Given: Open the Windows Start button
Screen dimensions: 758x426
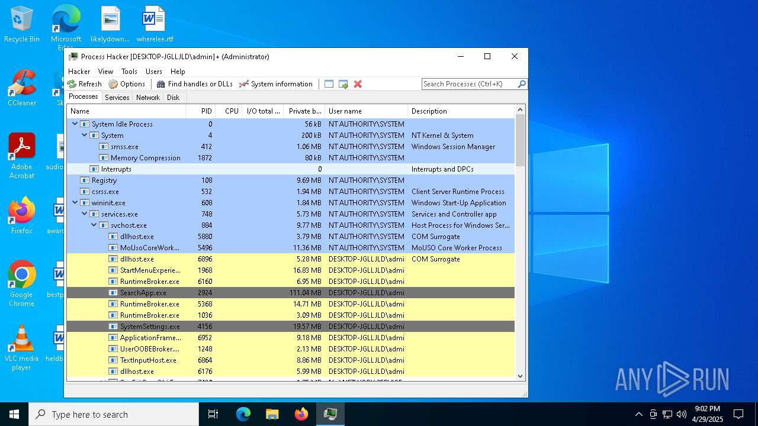Looking at the screenshot, I should tap(14, 414).
